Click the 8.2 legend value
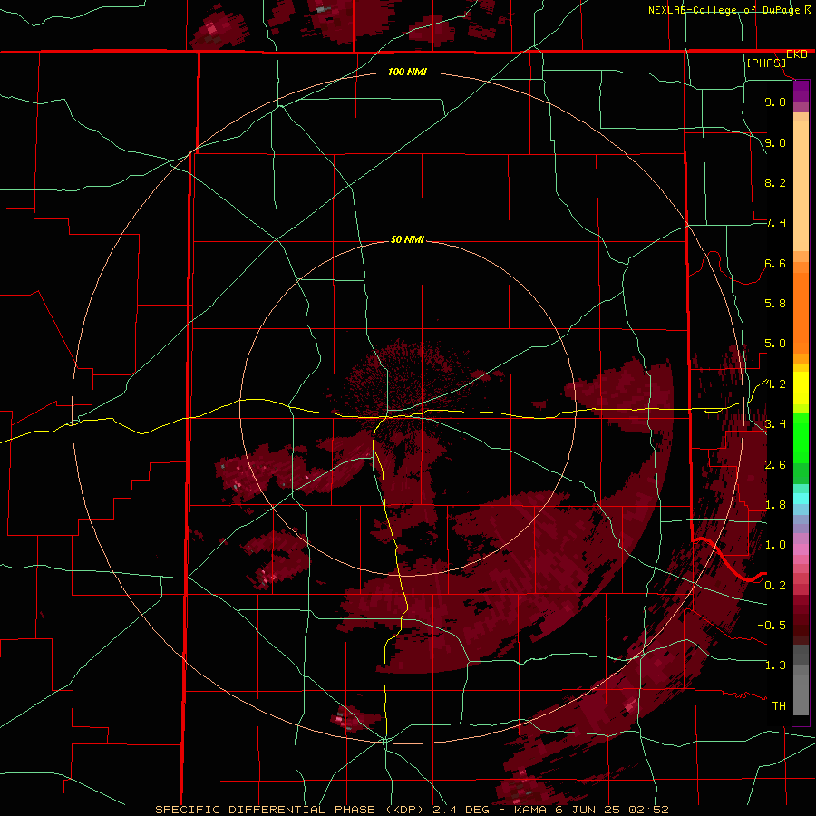This screenshot has width=816, height=816. [775, 182]
